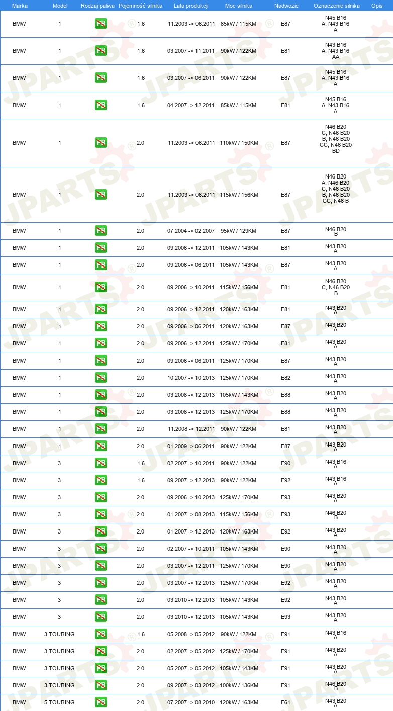Select the 07.2007 -> 08.2010 production date
Image resolution: width=393 pixels, height=711 pixels.
click(x=191, y=702)
